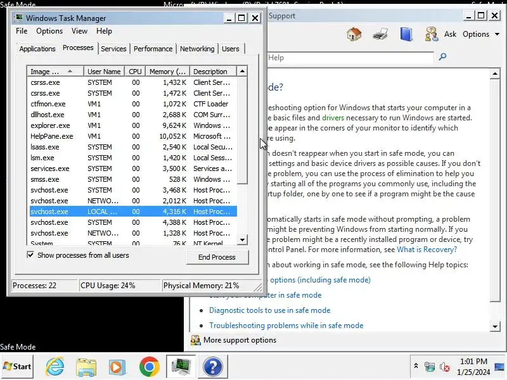Select Task Manager taskbar button
This screenshot has height=380, width=507.
(x=181, y=367)
